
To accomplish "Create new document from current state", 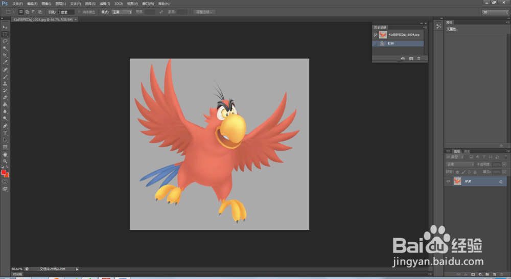I will click(x=403, y=58).
